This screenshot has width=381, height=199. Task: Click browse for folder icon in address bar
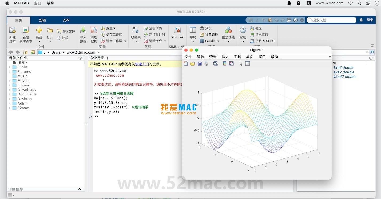coord(33,52)
